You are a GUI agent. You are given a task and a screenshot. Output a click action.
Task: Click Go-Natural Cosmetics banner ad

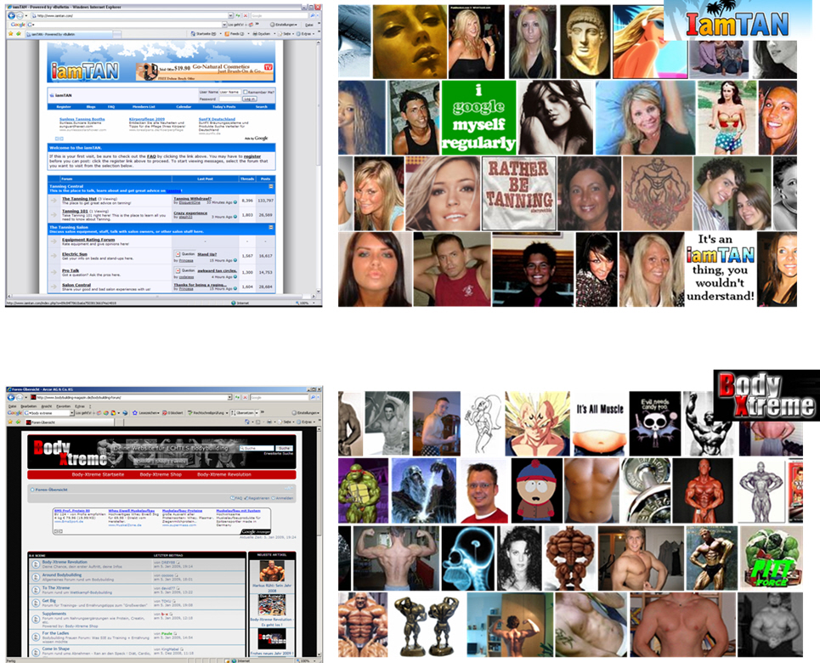point(205,71)
